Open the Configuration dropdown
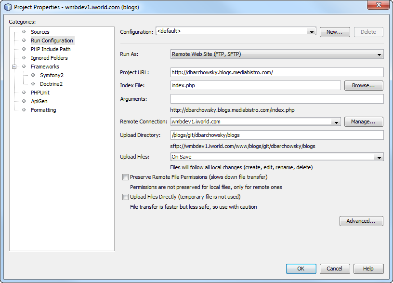 click(x=312, y=32)
